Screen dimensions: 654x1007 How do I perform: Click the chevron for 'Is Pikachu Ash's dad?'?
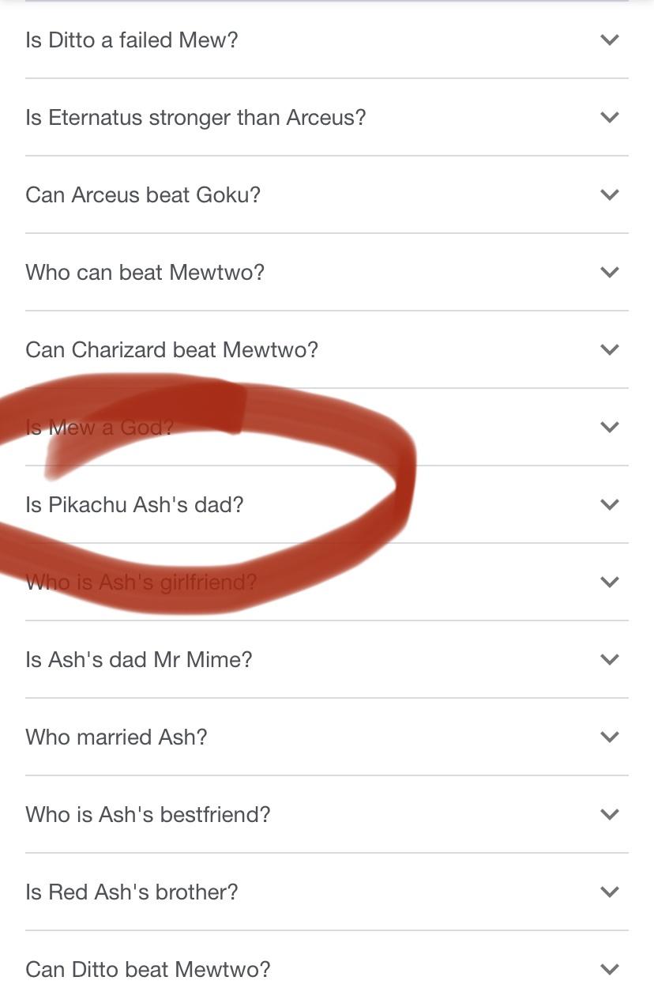tap(609, 504)
